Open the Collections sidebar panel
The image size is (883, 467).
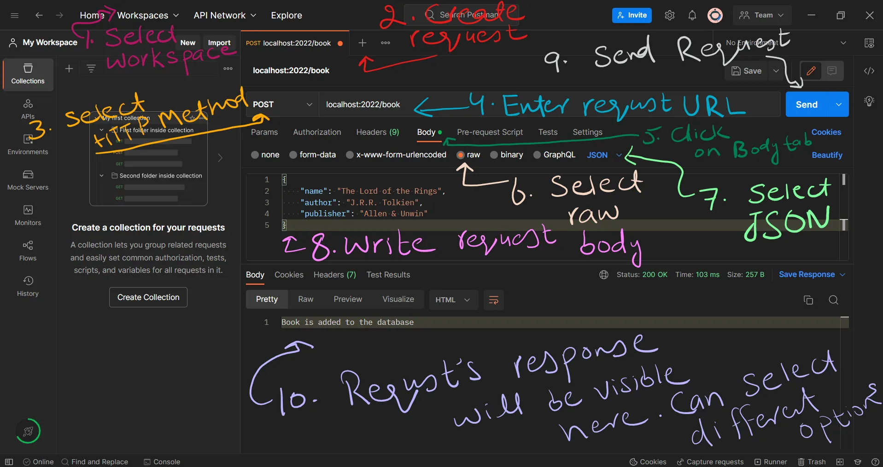[28, 74]
